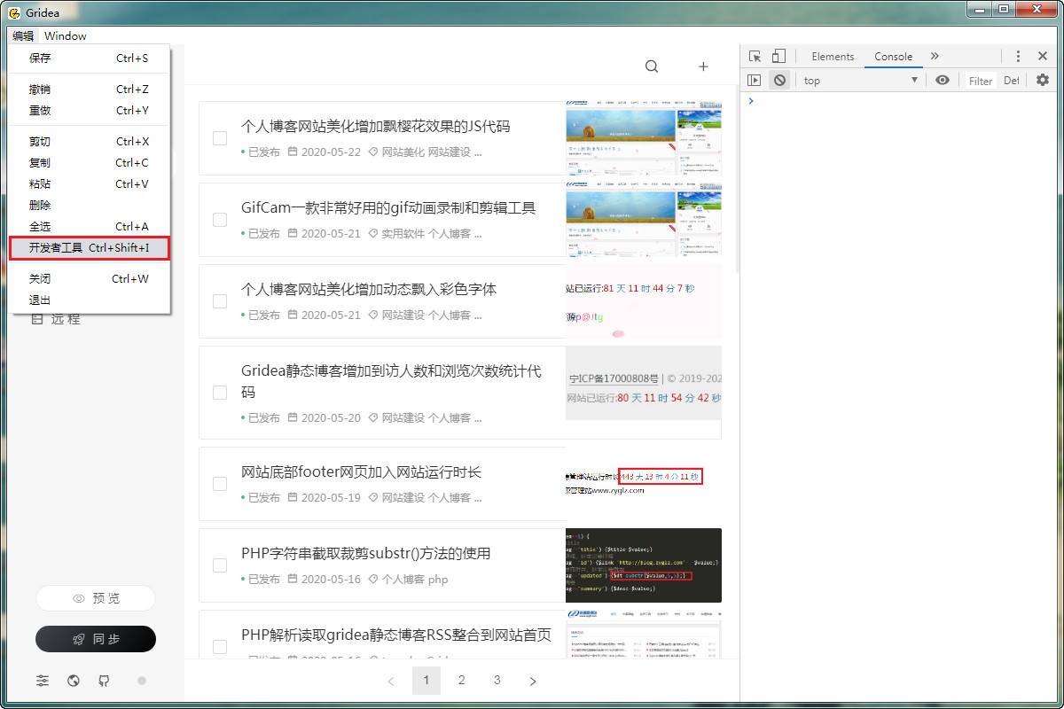Open the globe icon in sidebar footer
This screenshot has width=1064, height=709.
pos(74,681)
